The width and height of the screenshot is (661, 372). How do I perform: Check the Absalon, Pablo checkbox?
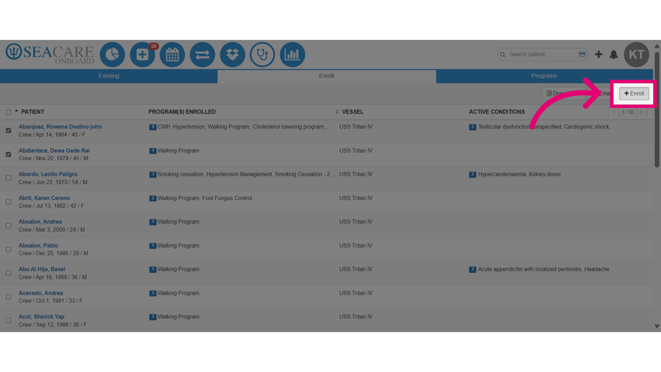coord(8,249)
